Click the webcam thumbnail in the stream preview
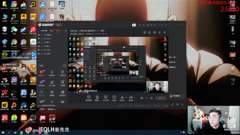 (x=157, y=87)
